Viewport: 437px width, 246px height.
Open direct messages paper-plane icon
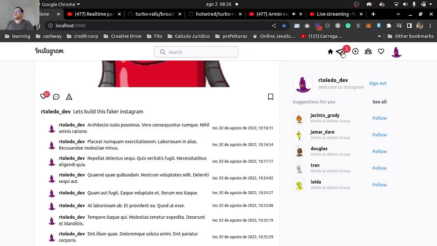click(340, 52)
